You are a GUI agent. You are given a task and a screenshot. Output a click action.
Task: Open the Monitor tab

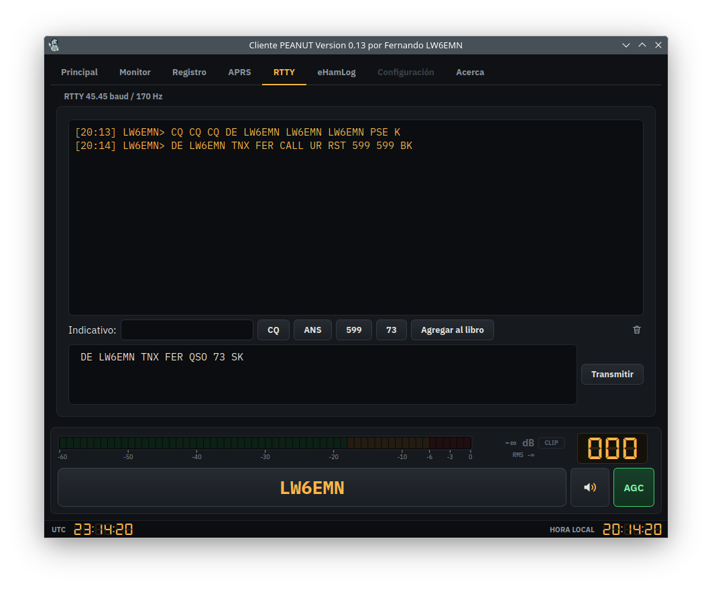(x=135, y=72)
